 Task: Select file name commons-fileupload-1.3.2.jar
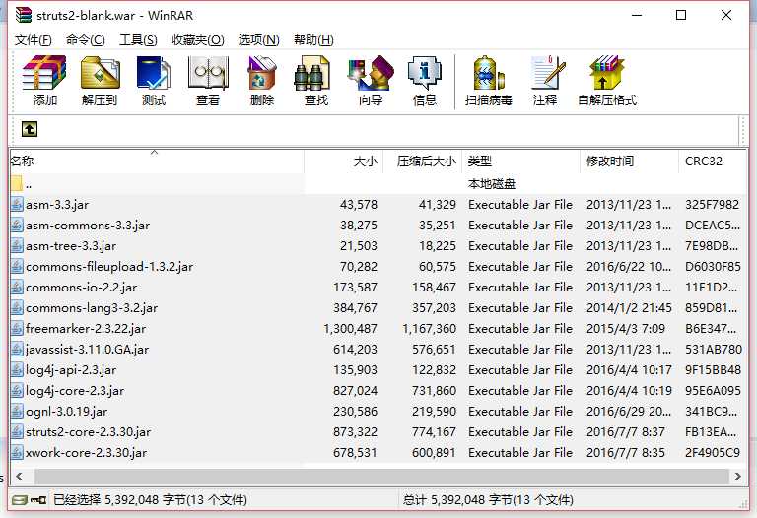[x=109, y=267]
